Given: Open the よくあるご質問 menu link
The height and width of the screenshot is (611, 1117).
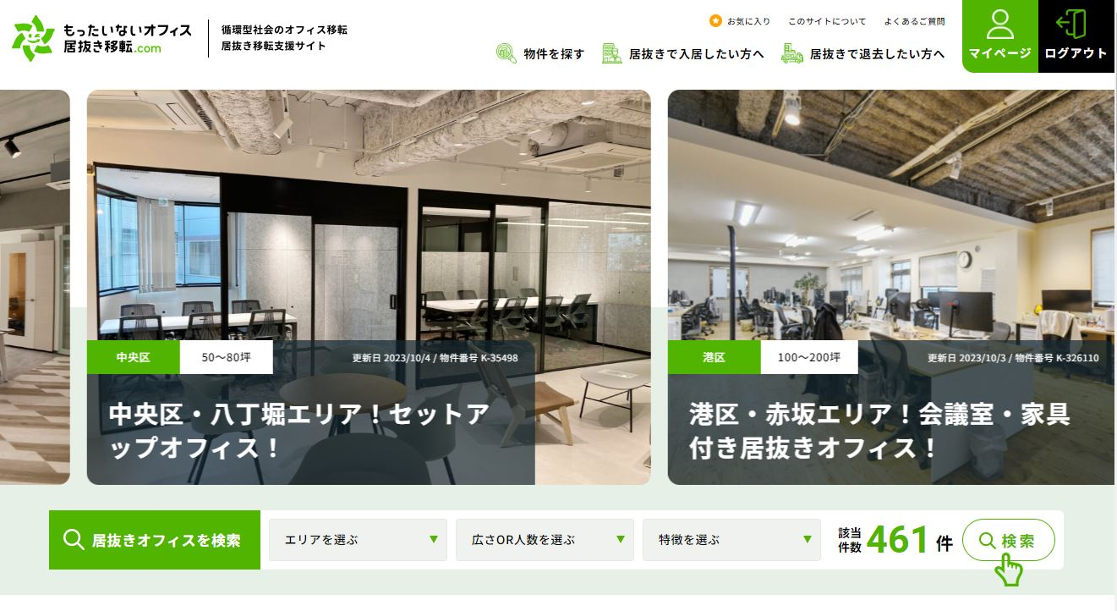Looking at the screenshot, I should [x=914, y=21].
